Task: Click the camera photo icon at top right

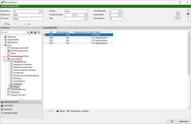Action: point(188,14)
